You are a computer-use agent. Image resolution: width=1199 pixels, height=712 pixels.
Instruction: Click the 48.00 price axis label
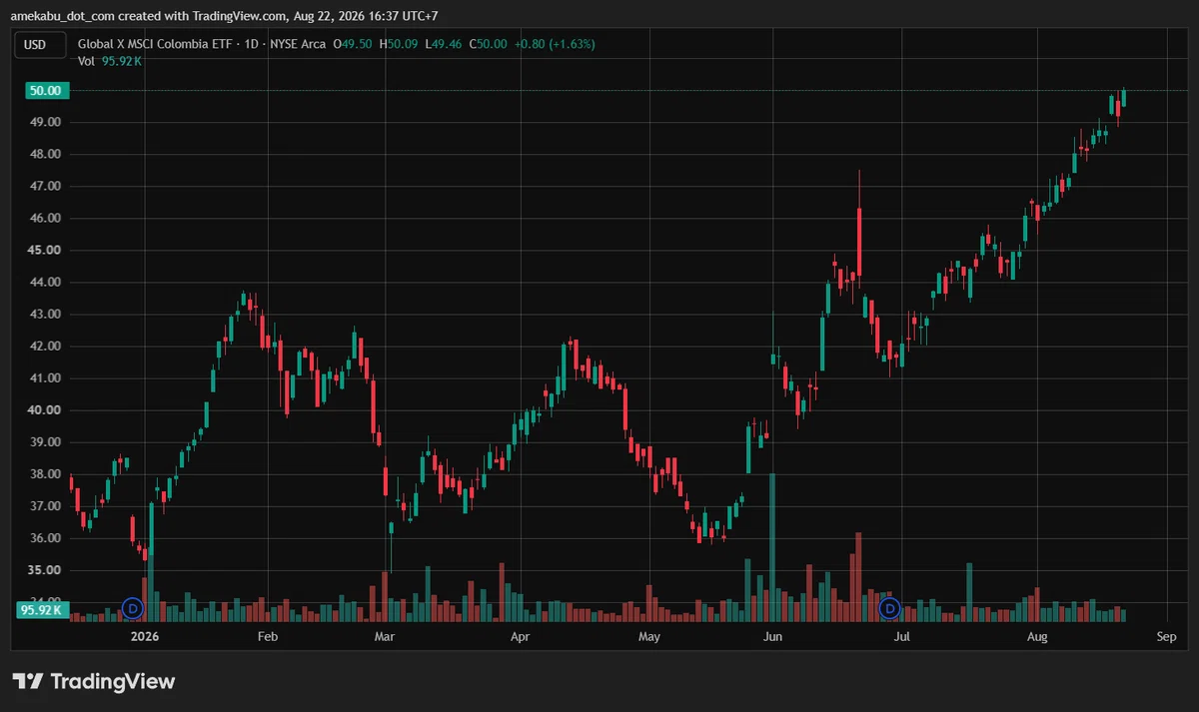46,154
